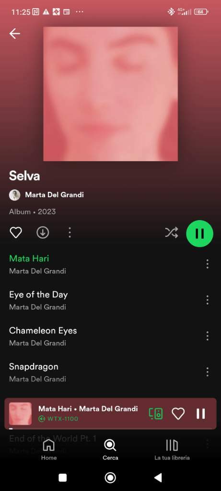Download the Selva album

point(43,233)
